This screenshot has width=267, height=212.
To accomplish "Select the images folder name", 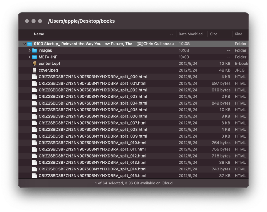I will pos(45,50).
